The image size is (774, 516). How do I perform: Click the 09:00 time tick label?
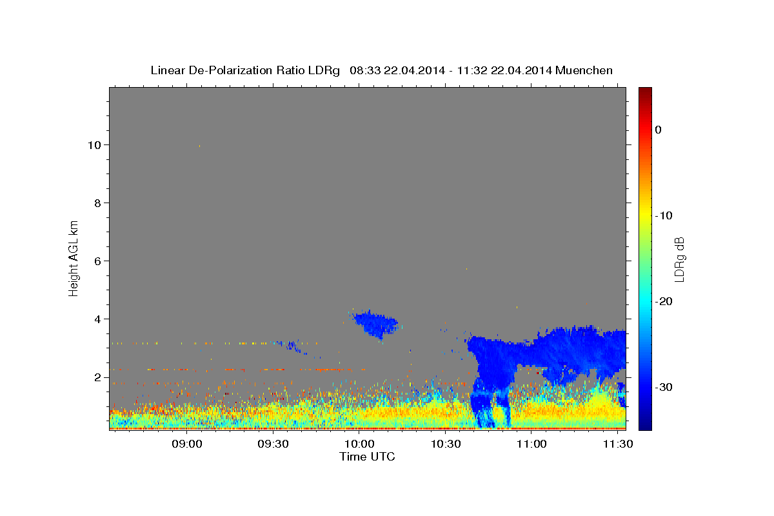pos(188,444)
